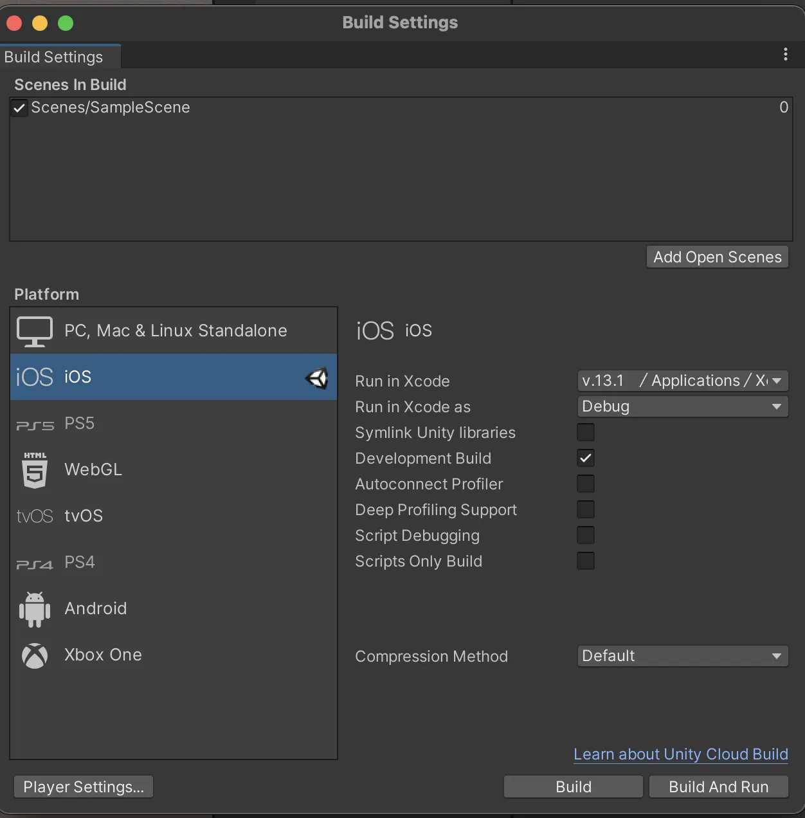The height and width of the screenshot is (818, 805).
Task: Expand the Run in Xcode as Debug dropdown
Action: 682,406
